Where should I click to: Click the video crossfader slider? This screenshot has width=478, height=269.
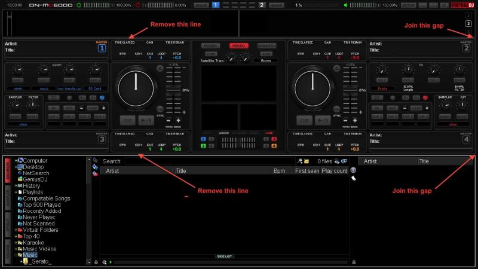(x=238, y=142)
